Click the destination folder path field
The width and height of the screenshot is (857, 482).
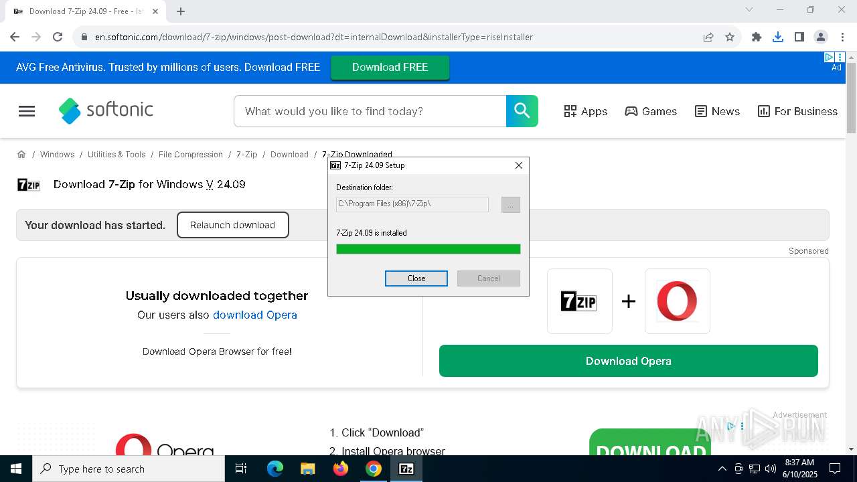click(x=412, y=204)
